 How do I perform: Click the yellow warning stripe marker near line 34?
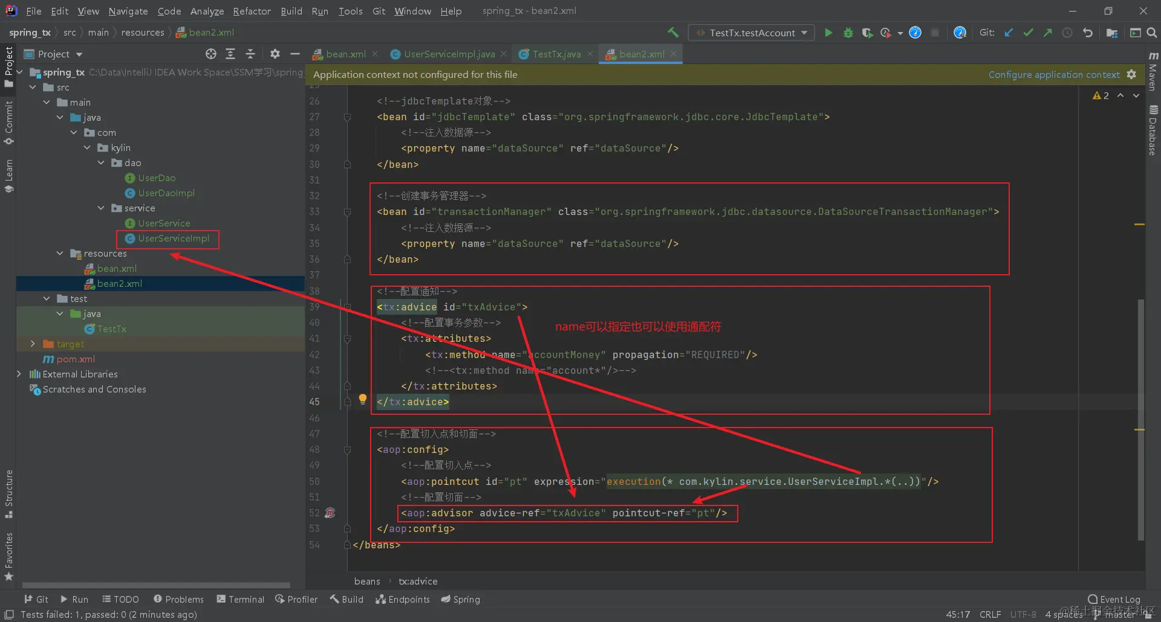click(1140, 225)
